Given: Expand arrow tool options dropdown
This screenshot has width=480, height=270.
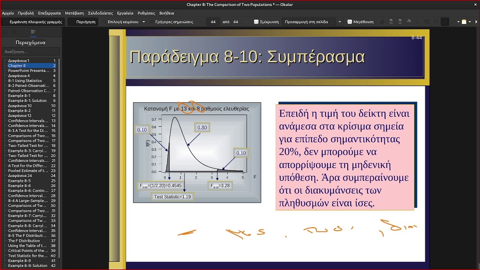Looking at the screenshot, I should 458,22.
